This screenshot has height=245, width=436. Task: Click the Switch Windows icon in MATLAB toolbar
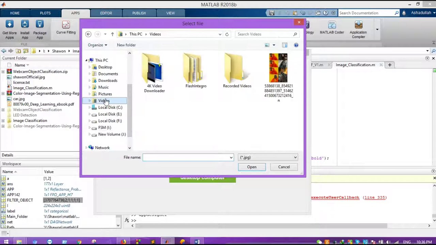[x=318, y=13]
